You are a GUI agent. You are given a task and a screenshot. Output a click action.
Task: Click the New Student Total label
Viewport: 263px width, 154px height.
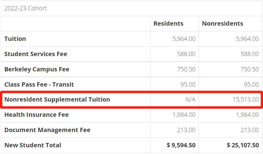coord(33,145)
